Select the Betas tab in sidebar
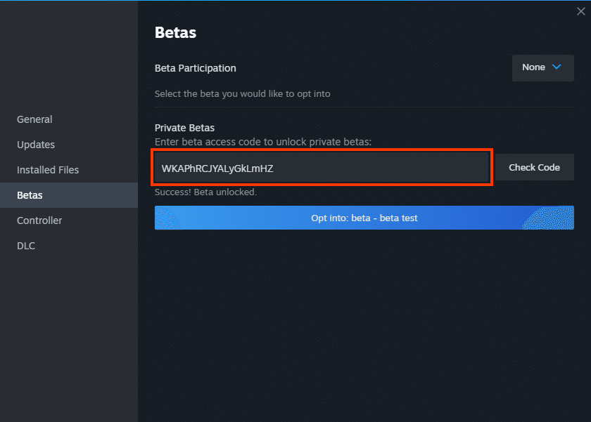Viewport: 591px width, 422px height. coord(69,195)
